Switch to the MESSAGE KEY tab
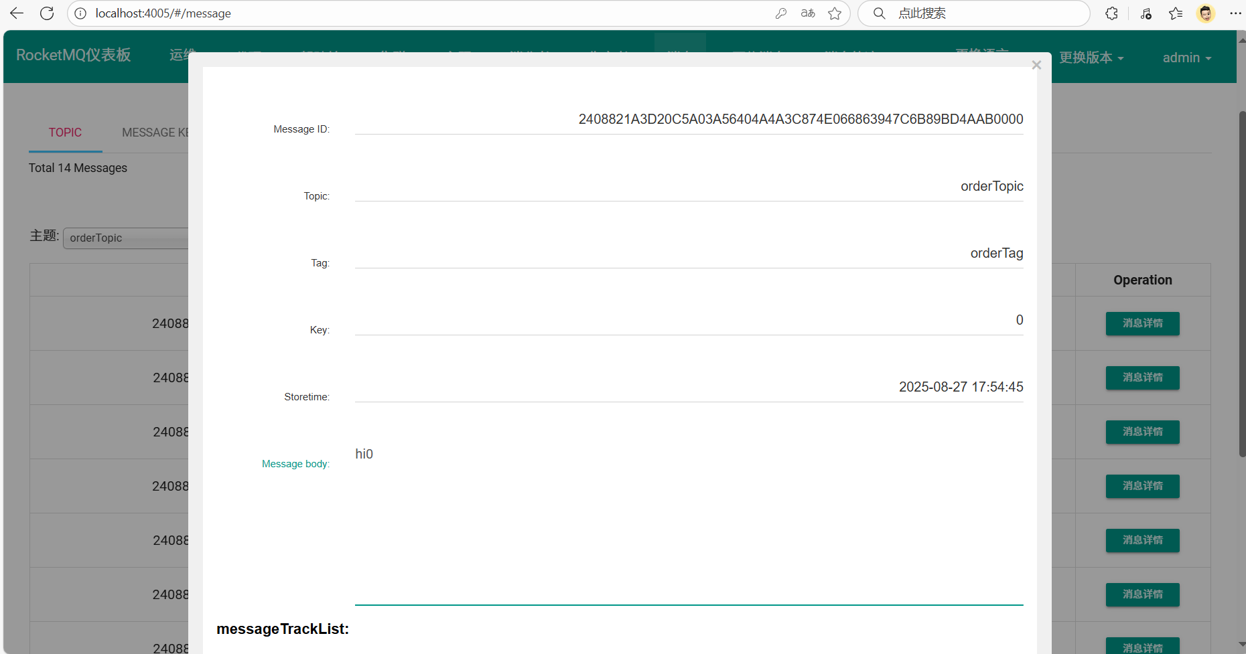 [155, 133]
